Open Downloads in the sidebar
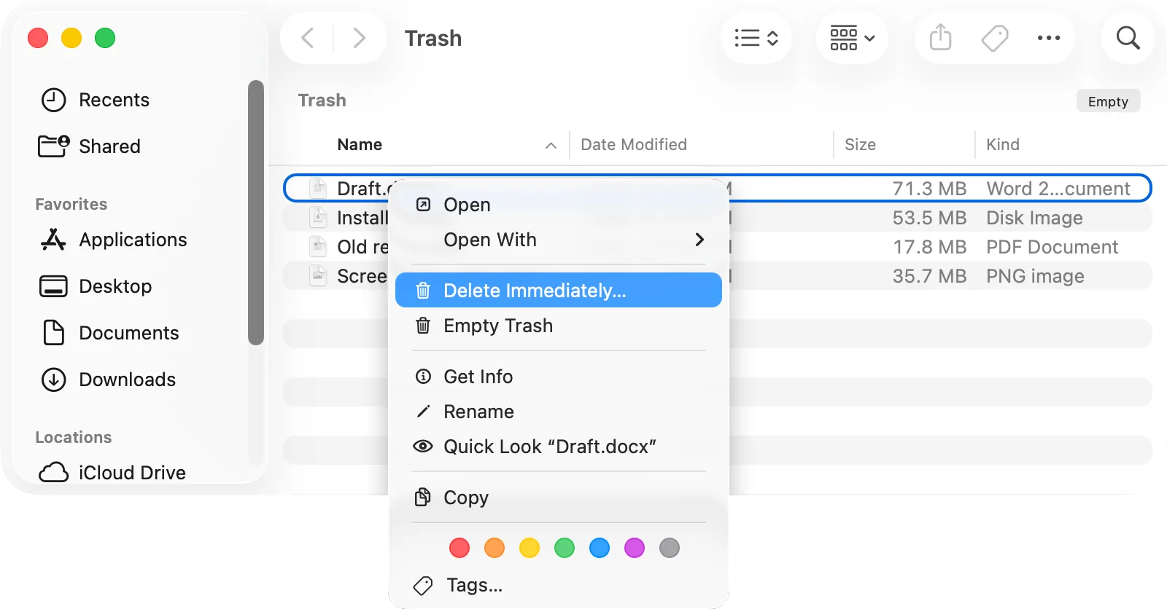 coord(108,380)
